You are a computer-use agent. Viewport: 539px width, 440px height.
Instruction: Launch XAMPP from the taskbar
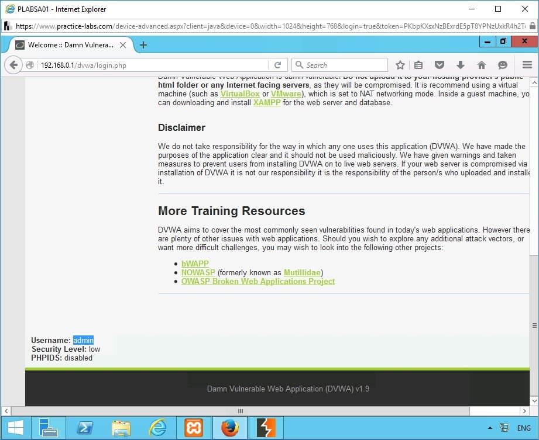tap(194, 428)
